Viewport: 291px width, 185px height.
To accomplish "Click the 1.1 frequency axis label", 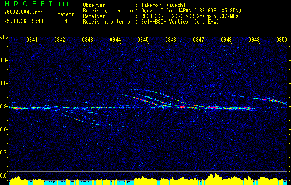I will click(4, 60).
